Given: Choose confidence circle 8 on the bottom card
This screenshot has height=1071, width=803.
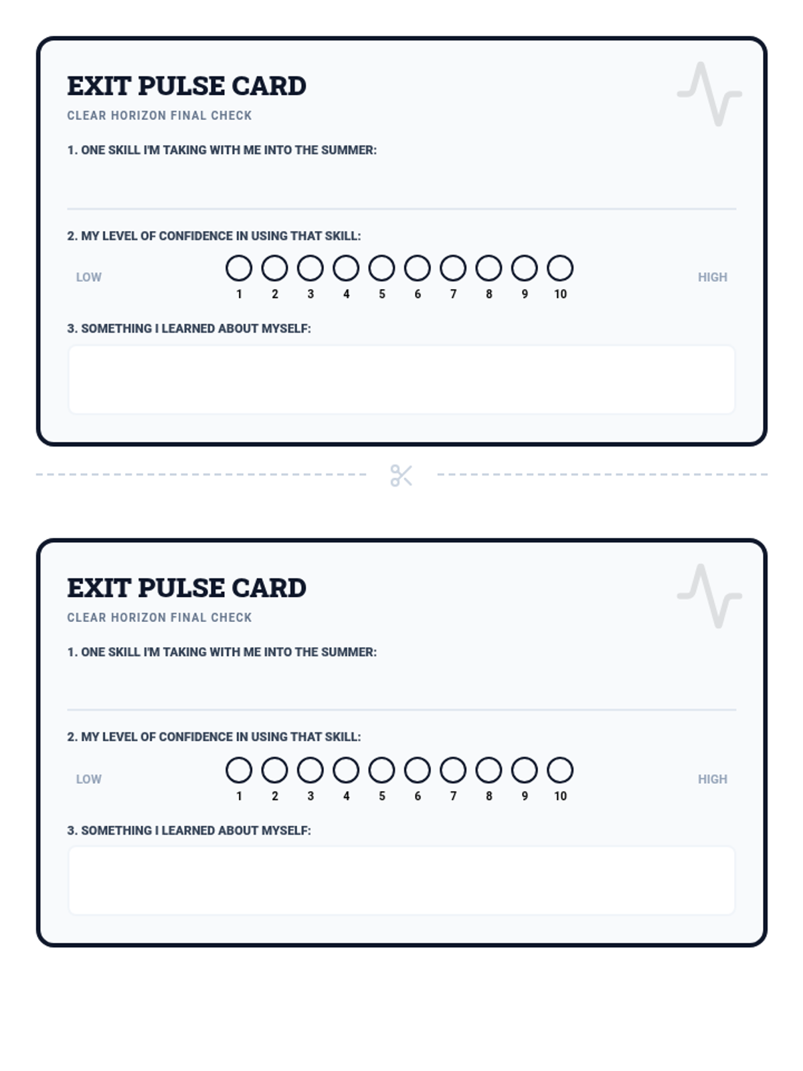Looking at the screenshot, I should pyautogui.click(x=488, y=770).
